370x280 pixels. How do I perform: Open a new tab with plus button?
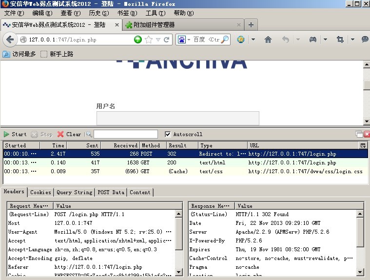[x=251, y=25]
